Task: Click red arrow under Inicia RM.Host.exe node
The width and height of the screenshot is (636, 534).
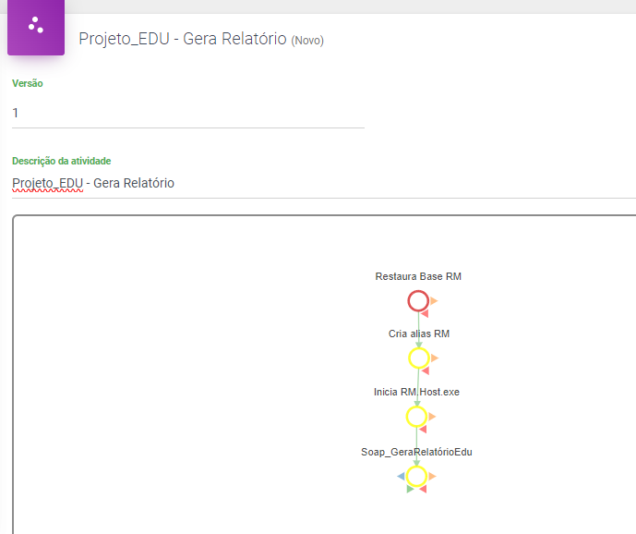Action: [x=424, y=430]
